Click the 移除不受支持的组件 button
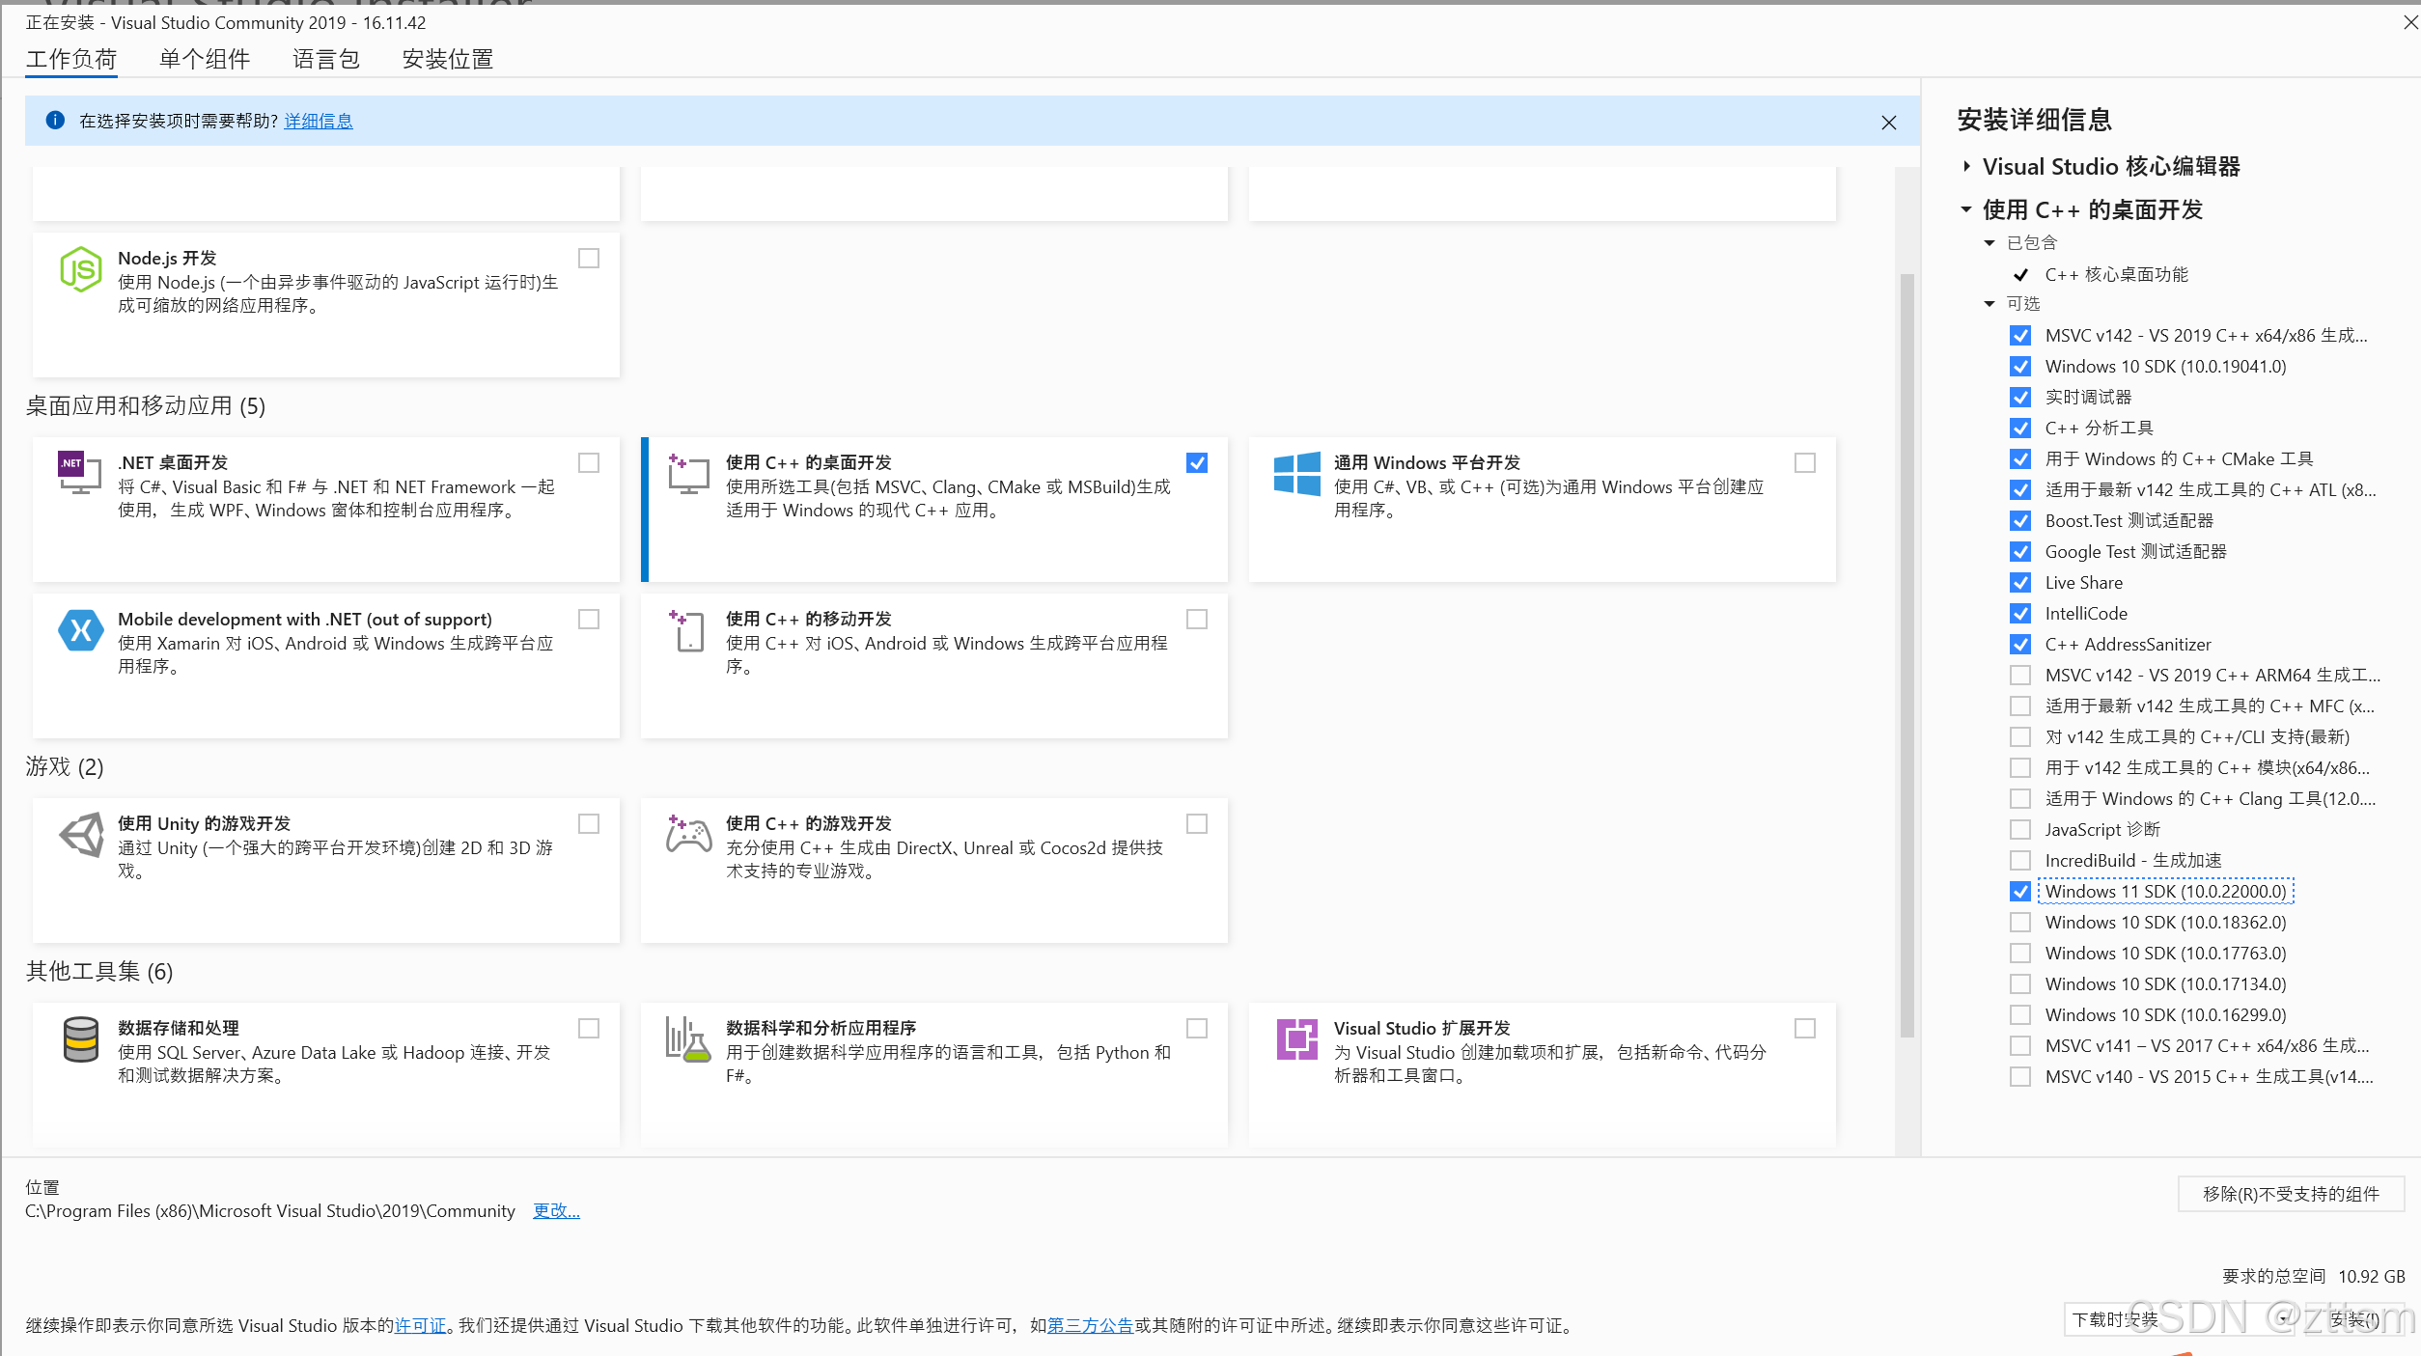 click(2291, 1195)
